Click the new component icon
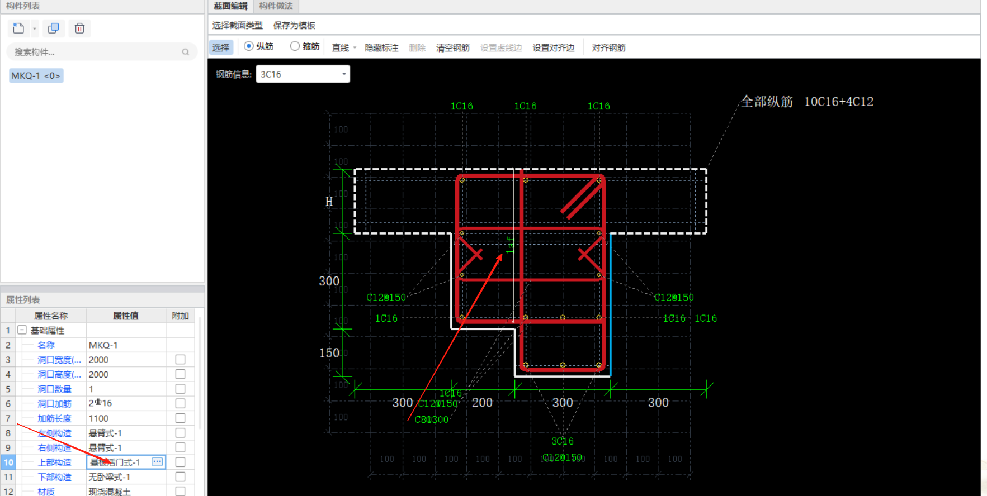 [18, 28]
